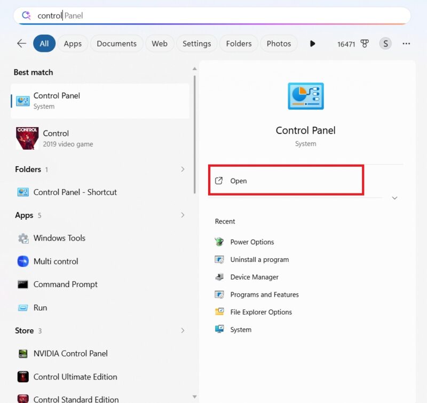Open the S account avatar
The width and height of the screenshot is (427, 403).
pos(385,44)
